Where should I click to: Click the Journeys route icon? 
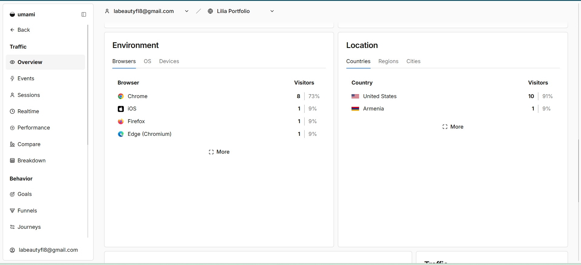12,227
